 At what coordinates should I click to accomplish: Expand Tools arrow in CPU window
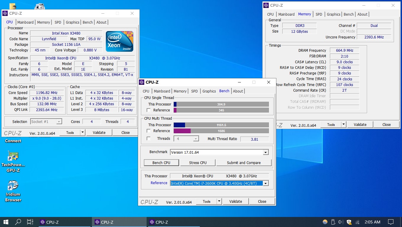(83, 133)
